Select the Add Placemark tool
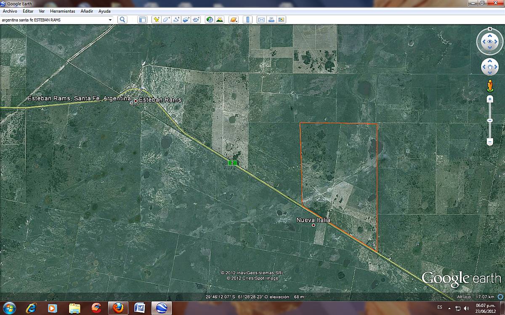 tap(156, 19)
